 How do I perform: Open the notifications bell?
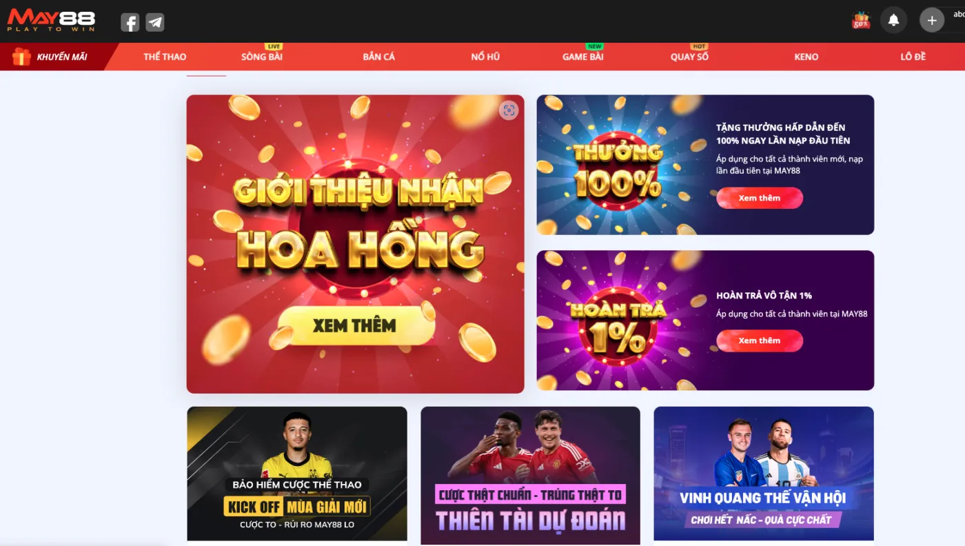(x=893, y=20)
